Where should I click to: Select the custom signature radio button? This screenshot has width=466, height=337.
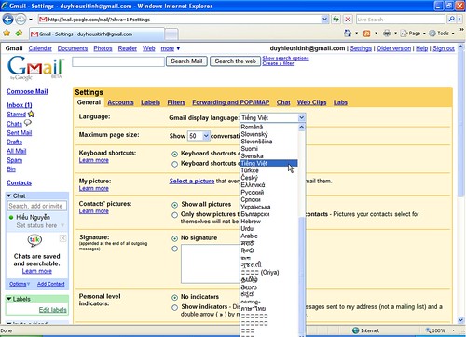174,249
